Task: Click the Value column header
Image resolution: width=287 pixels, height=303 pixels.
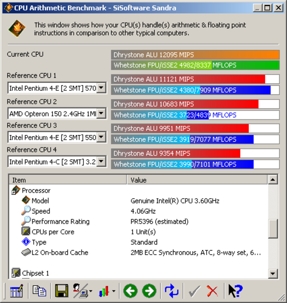Action: coord(197,180)
